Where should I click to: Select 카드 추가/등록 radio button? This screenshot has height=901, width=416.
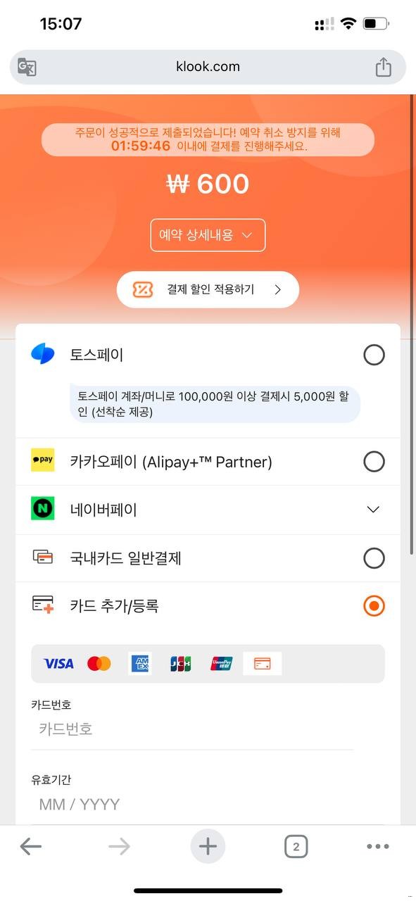pos(374,606)
